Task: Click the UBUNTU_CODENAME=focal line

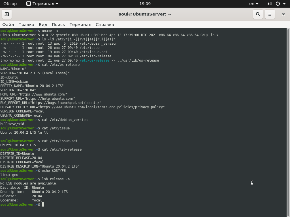Action: 21,116
